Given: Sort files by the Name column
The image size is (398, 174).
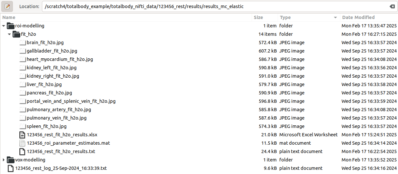Looking at the screenshot, I should click(x=9, y=17).
